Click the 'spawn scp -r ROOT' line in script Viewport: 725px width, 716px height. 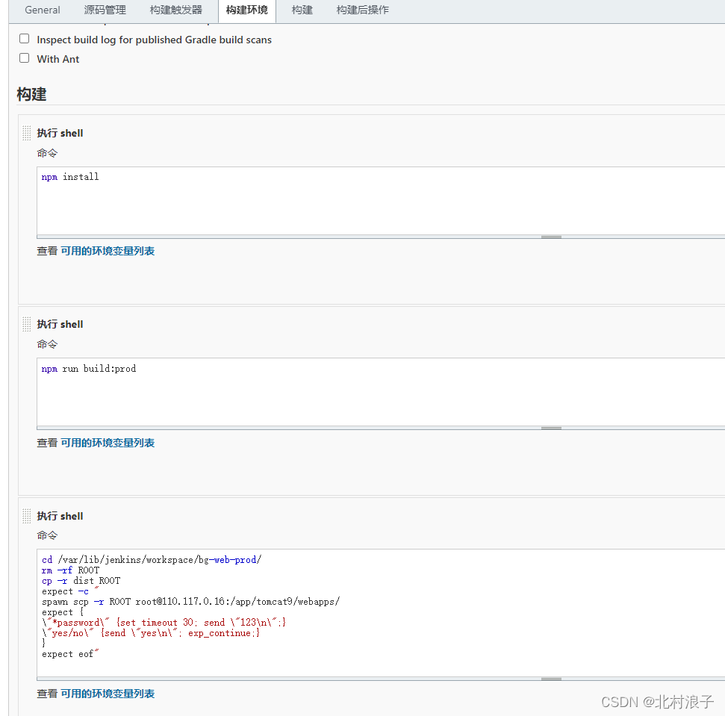(190, 602)
